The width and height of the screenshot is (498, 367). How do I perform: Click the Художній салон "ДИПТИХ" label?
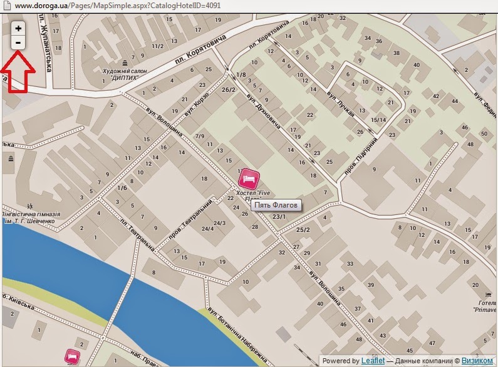pyautogui.click(x=125, y=74)
